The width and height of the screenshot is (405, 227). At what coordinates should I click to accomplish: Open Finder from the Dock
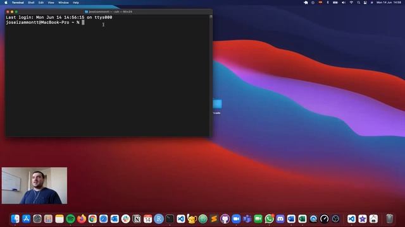click(x=15, y=219)
